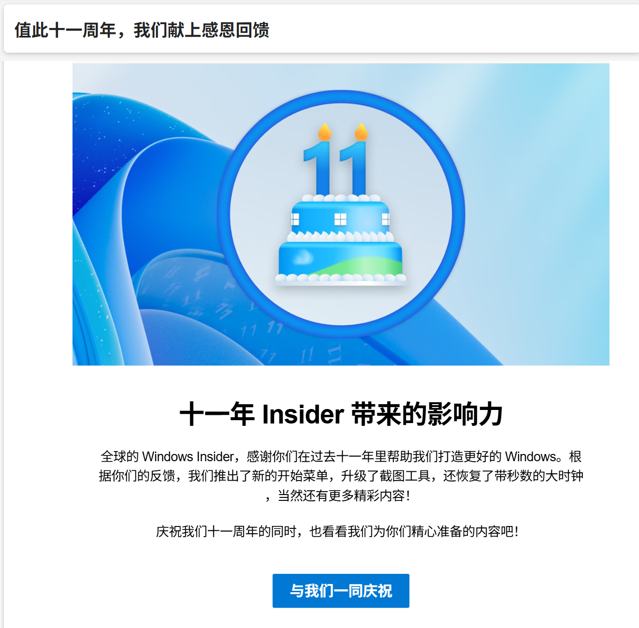Click the word "Insider" in the large heading
Viewport: 639px width, 628px height.
click(303, 415)
